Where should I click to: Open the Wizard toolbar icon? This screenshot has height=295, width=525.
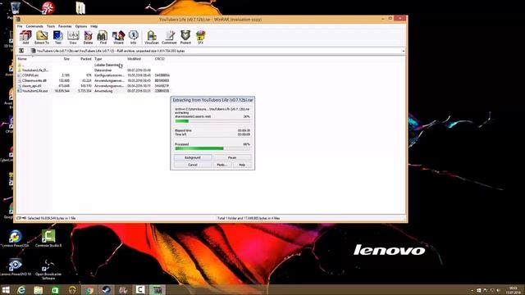pos(118,37)
